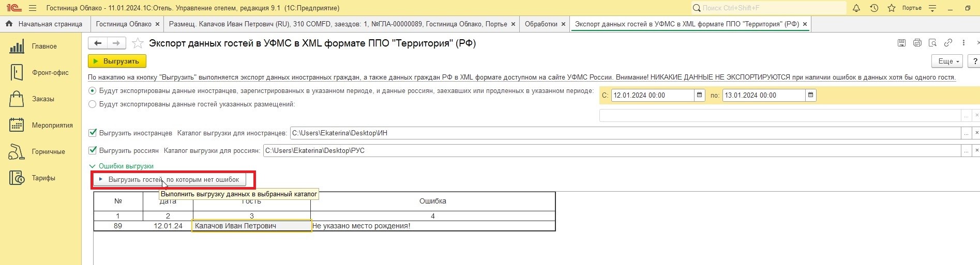Click the 1C logo in title bar
980x265 pixels.
pos(14,8)
